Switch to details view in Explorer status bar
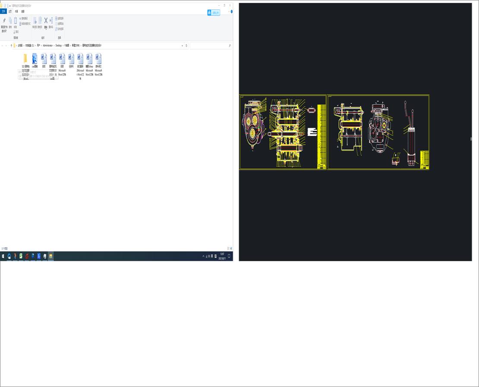The image size is (479, 387). click(x=228, y=249)
